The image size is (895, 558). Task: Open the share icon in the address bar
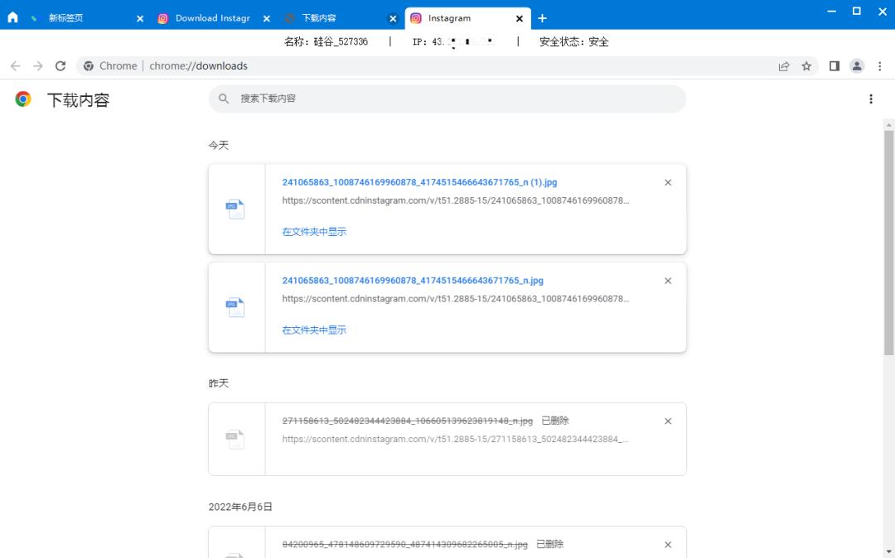(x=784, y=65)
